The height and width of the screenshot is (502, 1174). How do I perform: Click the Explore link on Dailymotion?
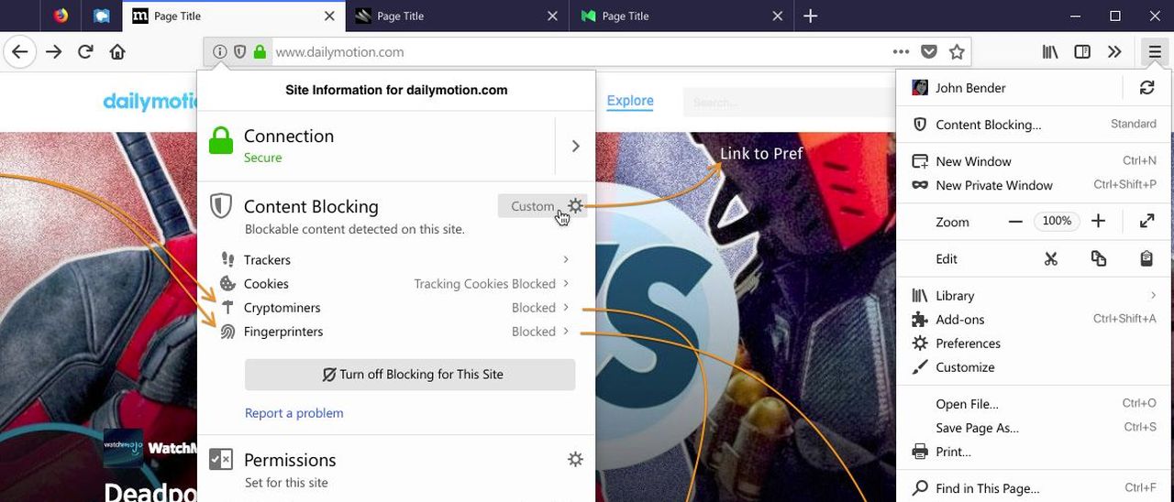click(x=630, y=101)
